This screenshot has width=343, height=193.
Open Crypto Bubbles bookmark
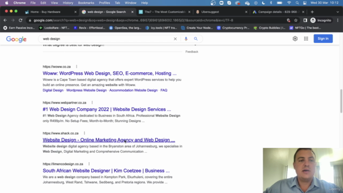point(270,28)
